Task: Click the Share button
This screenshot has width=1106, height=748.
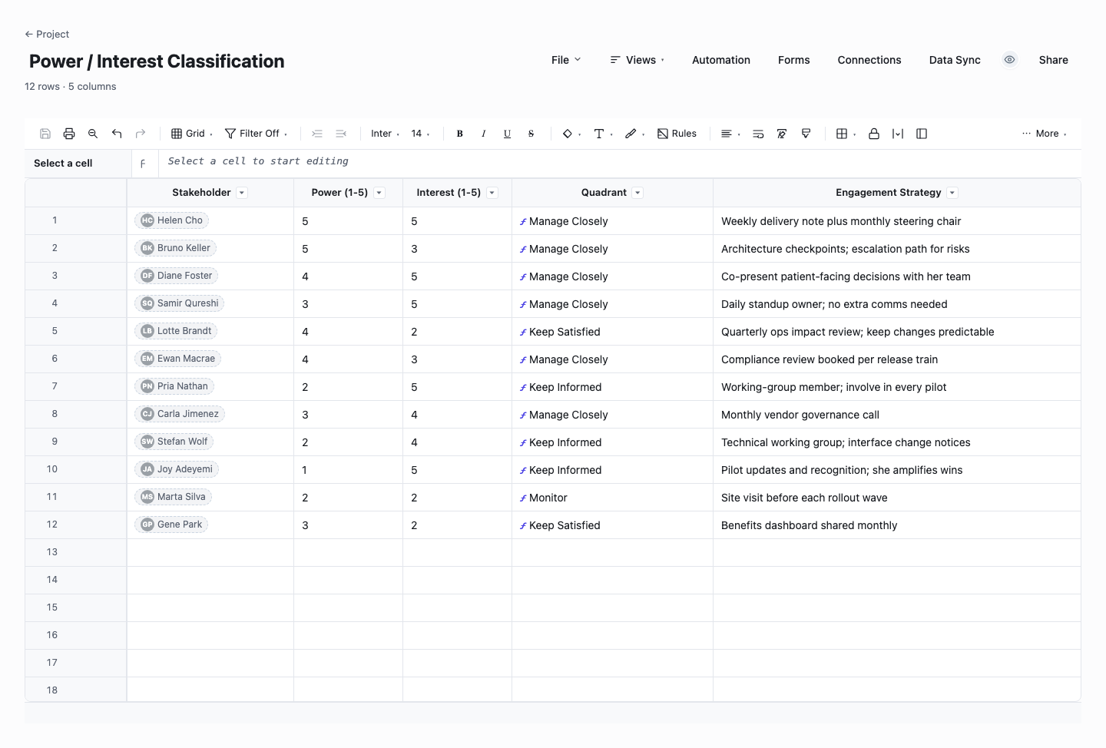Action: (1053, 60)
